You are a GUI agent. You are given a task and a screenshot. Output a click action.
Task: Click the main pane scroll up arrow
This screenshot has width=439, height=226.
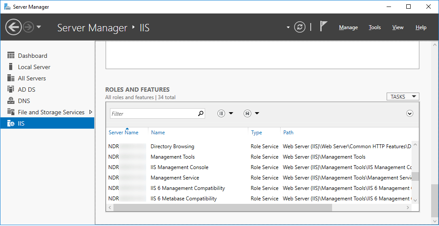(434, 45)
